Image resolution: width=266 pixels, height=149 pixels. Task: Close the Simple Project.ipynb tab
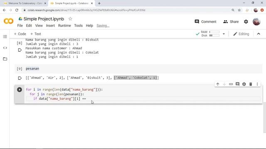click(x=92, y=3)
